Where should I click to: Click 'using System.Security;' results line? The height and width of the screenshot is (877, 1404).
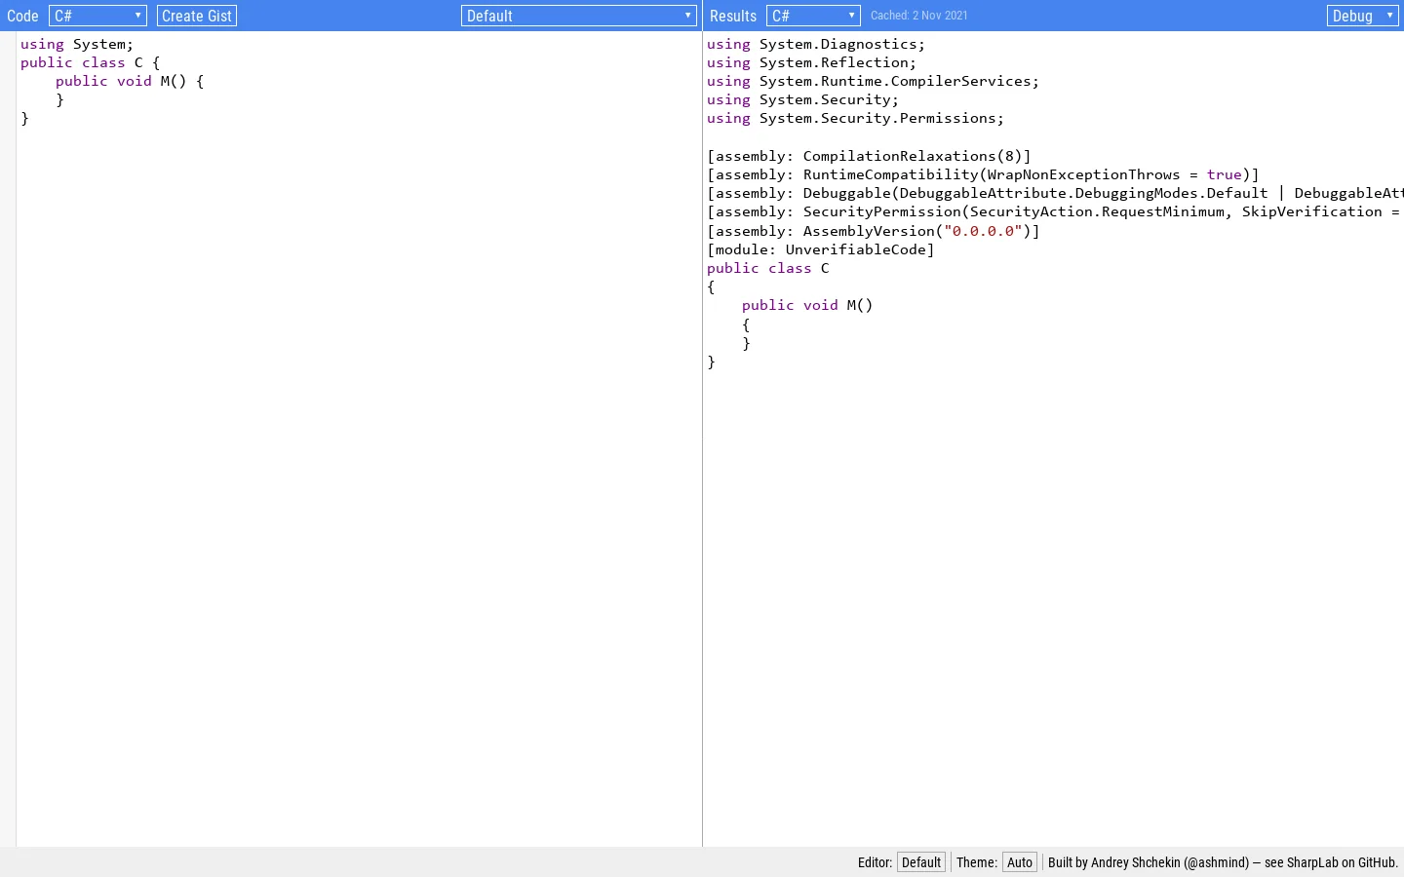tap(803, 99)
